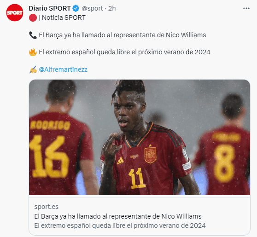Click card description about verano de 2024
Viewport: 257px width, 237px height.
coord(120,225)
